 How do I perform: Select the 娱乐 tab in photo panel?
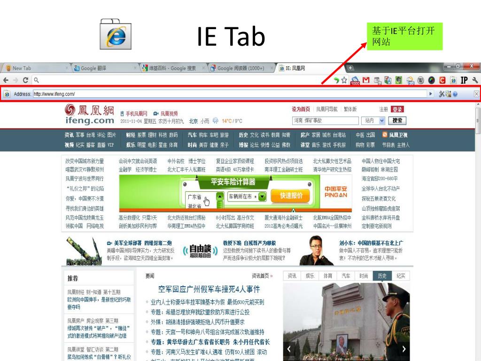coord(310,276)
